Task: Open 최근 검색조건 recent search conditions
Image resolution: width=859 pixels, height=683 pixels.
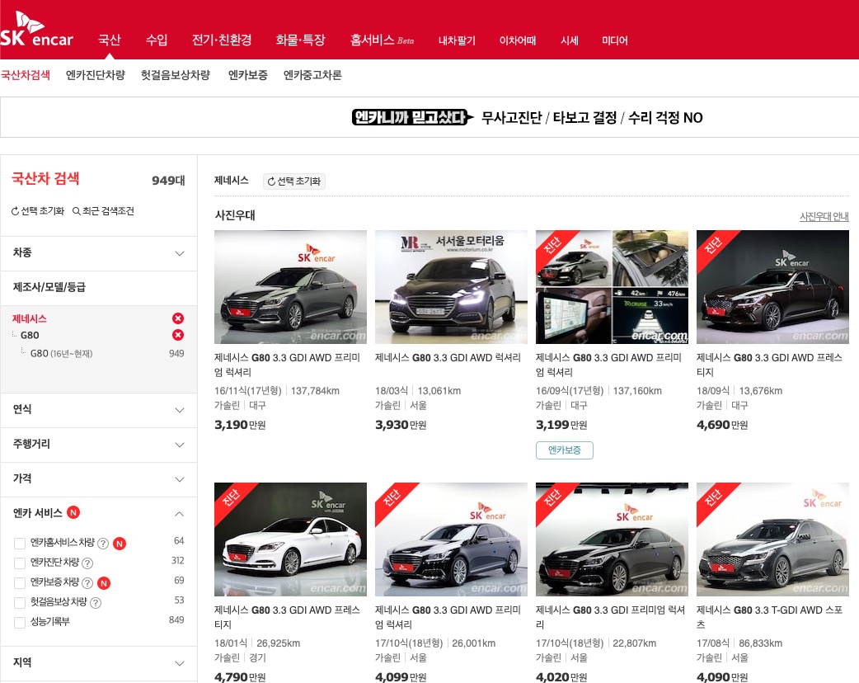Action: click(104, 211)
